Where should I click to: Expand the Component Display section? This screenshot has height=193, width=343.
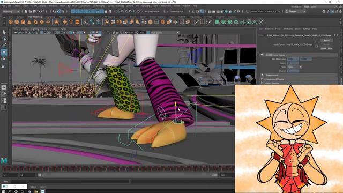[262, 79]
